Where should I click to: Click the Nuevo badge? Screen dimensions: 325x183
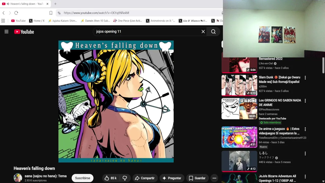click(x=263, y=147)
